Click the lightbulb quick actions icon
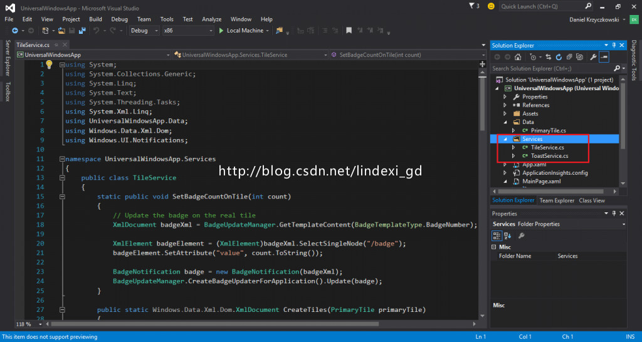Image resolution: width=642 pixels, height=342 pixels. click(49, 65)
